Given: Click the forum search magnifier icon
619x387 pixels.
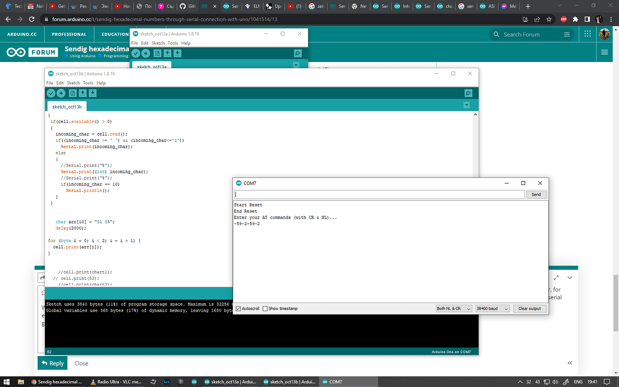Looking at the screenshot, I should pos(496,34).
